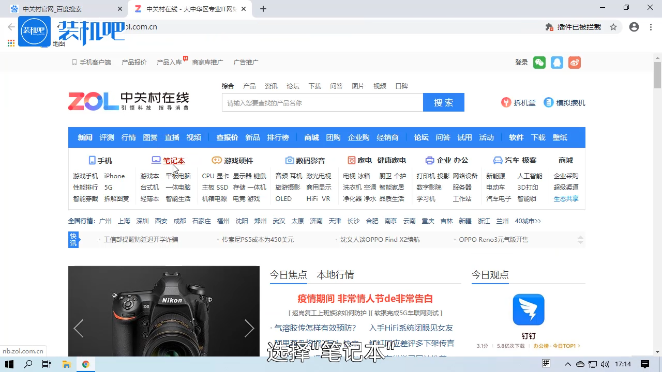Bookmark the page with the star icon
This screenshot has width=662, height=372.
point(613,26)
